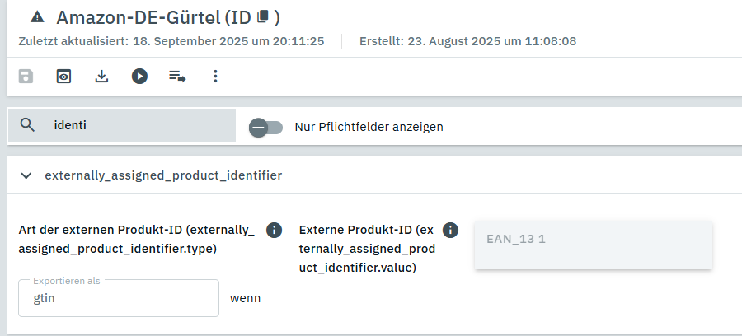742x336 pixels.
Task: Click the Exportieren als gtin input
Action: tap(118, 298)
